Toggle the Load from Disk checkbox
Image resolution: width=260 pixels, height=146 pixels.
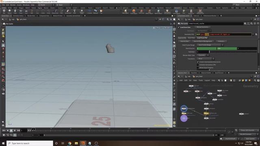(179, 27)
